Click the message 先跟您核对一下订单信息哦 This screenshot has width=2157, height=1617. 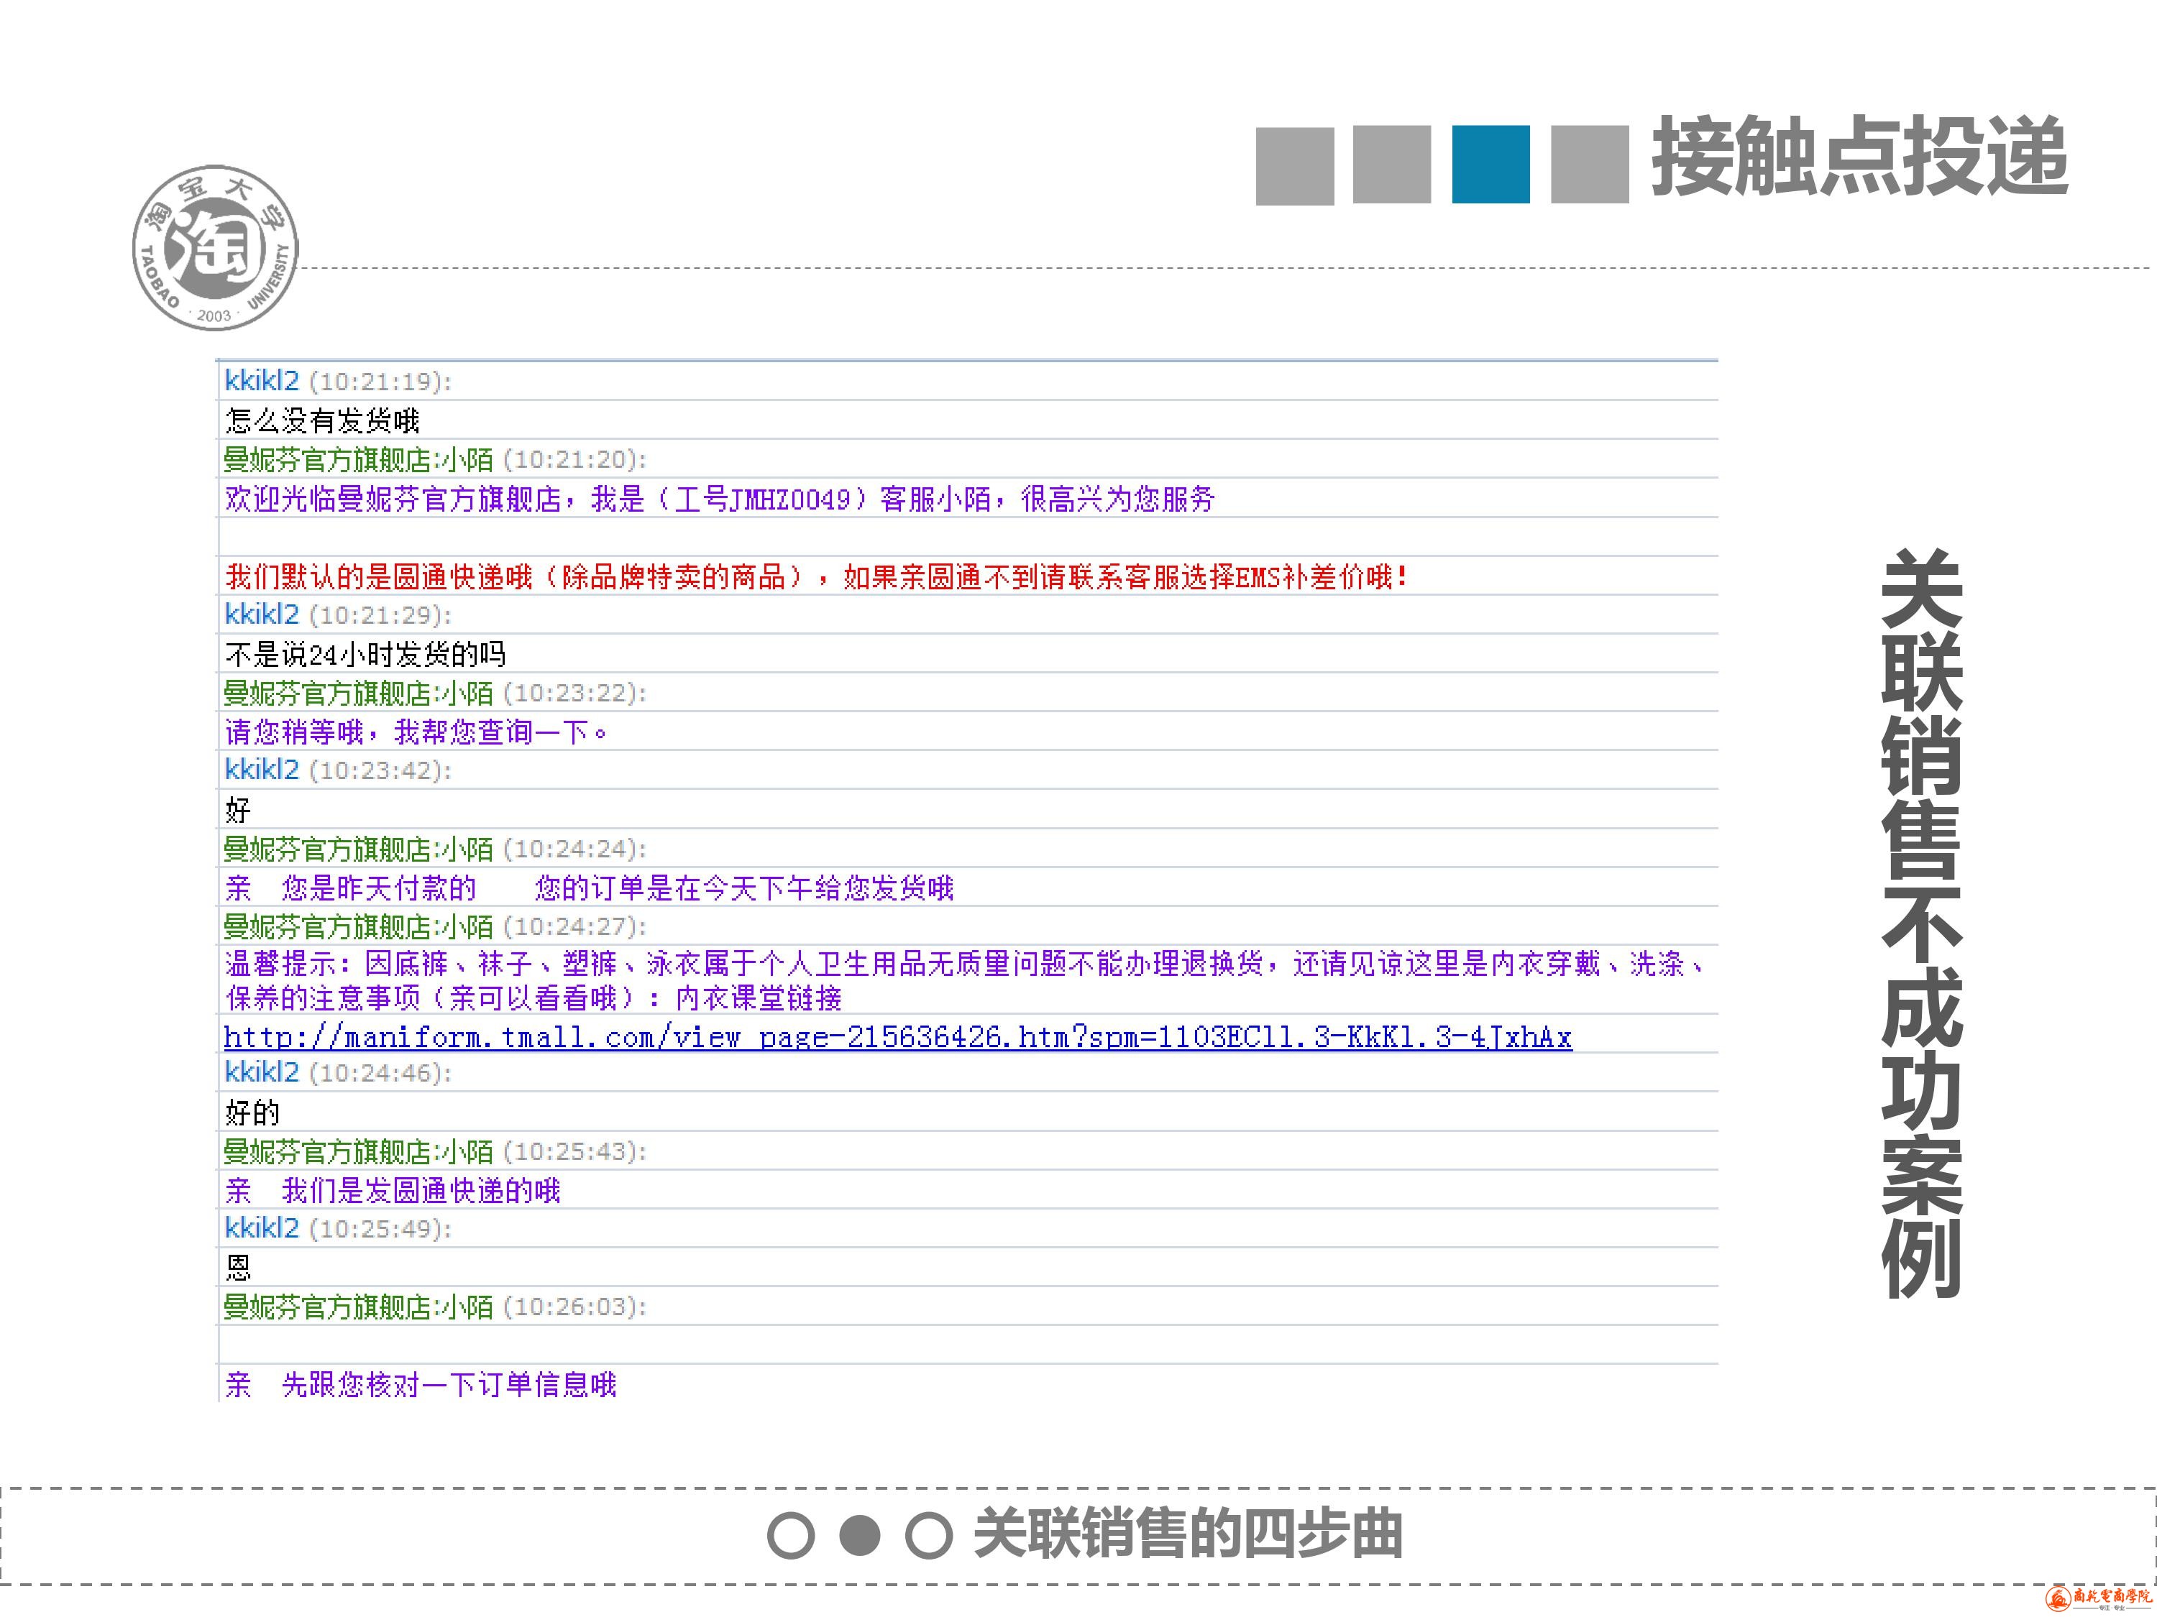[x=421, y=1384]
